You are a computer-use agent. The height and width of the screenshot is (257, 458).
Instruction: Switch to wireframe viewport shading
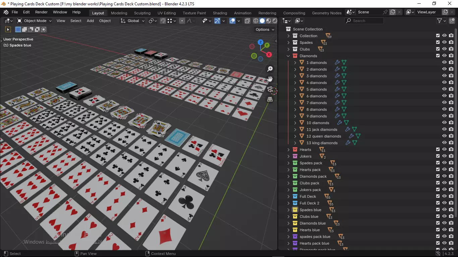[256, 21]
